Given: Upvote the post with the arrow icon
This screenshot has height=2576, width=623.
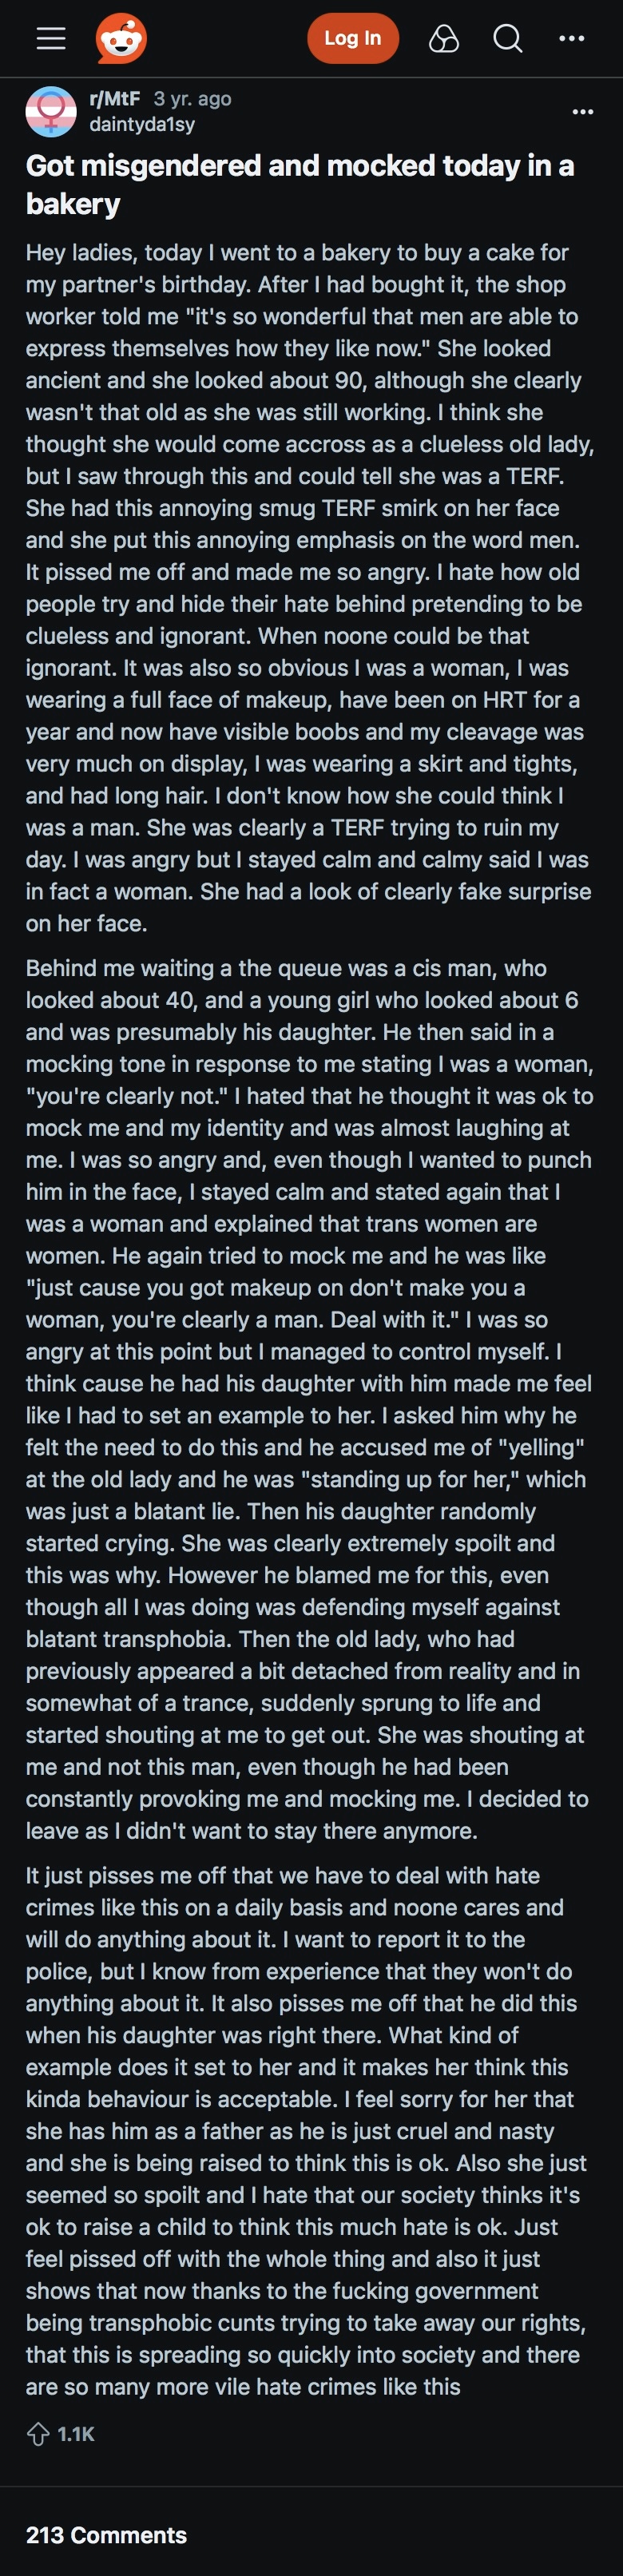Looking at the screenshot, I should (38, 2434).
